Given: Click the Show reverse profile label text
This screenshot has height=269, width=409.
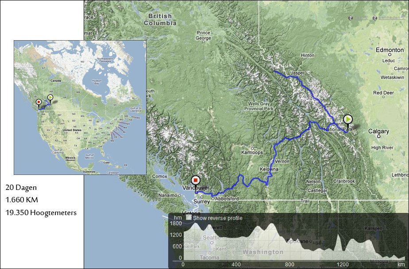Looking at the screenshot, I should tap(217, 218).
